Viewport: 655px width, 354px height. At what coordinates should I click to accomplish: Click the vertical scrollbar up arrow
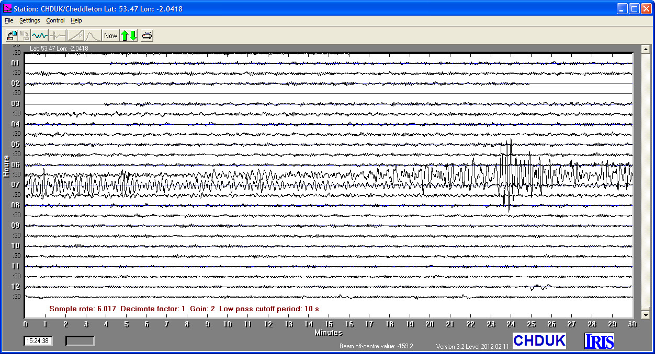pos(647,49)
